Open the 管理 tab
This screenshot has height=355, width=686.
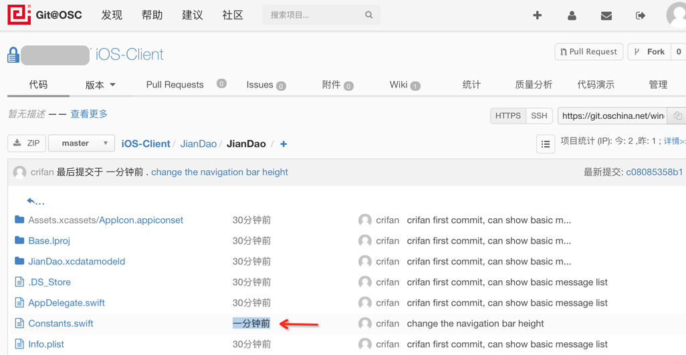click(x=658, y=84)
